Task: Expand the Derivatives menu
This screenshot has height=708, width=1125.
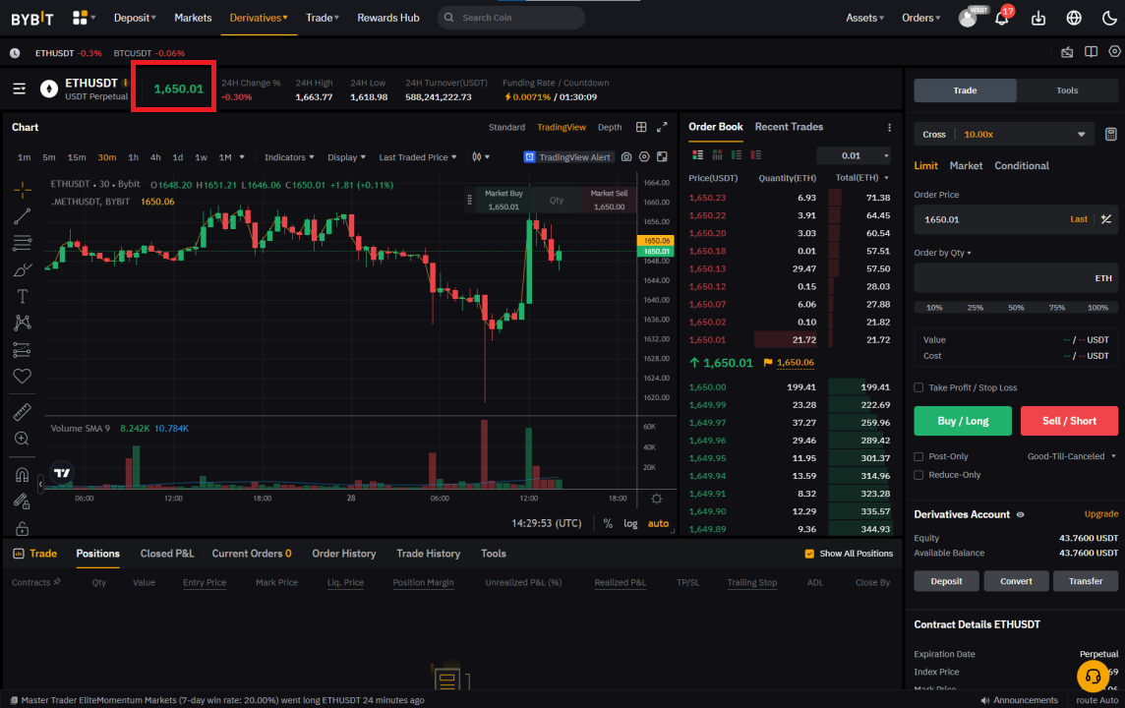Action: click(259, 18)
